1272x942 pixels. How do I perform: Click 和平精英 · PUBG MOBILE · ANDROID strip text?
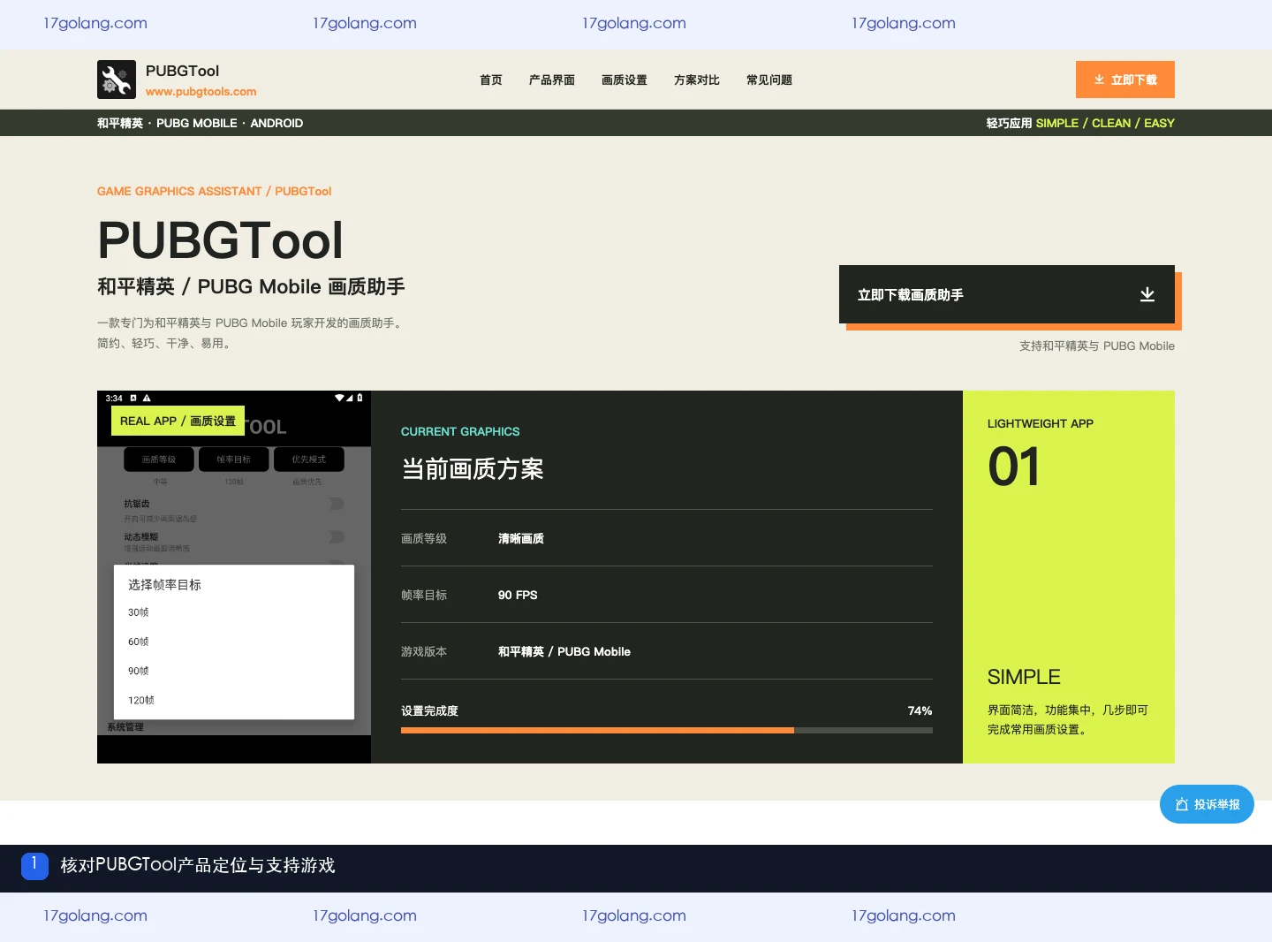200,123
